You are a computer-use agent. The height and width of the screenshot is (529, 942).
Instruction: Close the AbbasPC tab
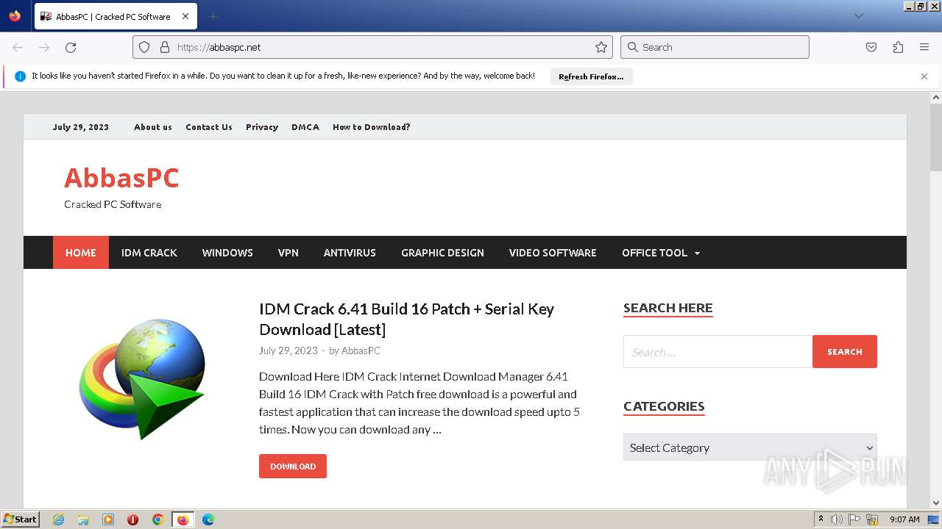[x=185, y=16]
